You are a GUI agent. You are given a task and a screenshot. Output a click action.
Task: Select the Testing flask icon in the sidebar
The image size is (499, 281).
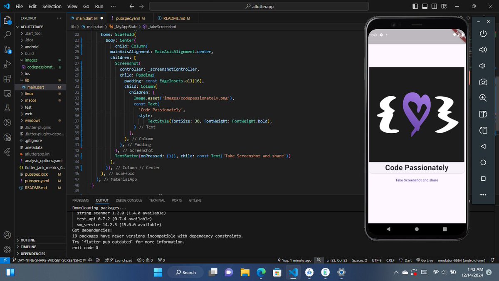7,107
